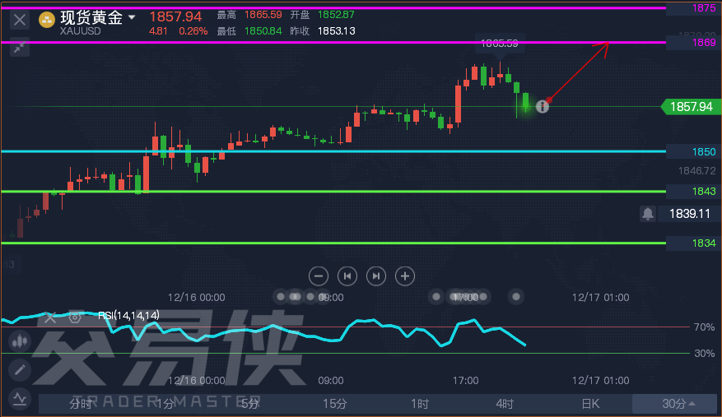Zoom out the chart with the minus button
This screenshot has width=722, height=417.
(318, 276)
